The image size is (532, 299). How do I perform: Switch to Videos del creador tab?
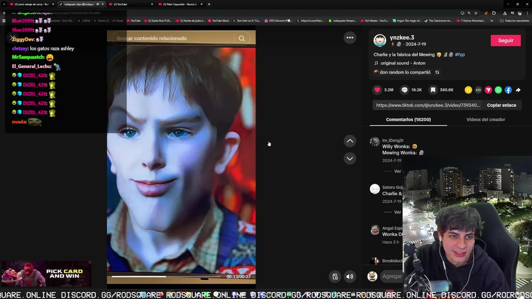coord(485,120)
